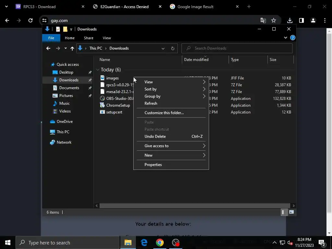Close the E2Guardian - Access Denied tab
Image resolution: width=332 pixels, height=249 pixels.
[x=160, y=7]
